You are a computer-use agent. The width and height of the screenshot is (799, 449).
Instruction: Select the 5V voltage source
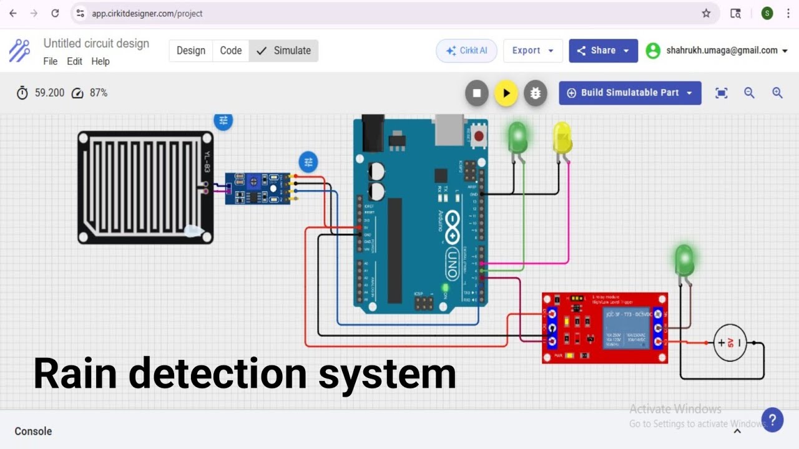click(x=730, y=342)
